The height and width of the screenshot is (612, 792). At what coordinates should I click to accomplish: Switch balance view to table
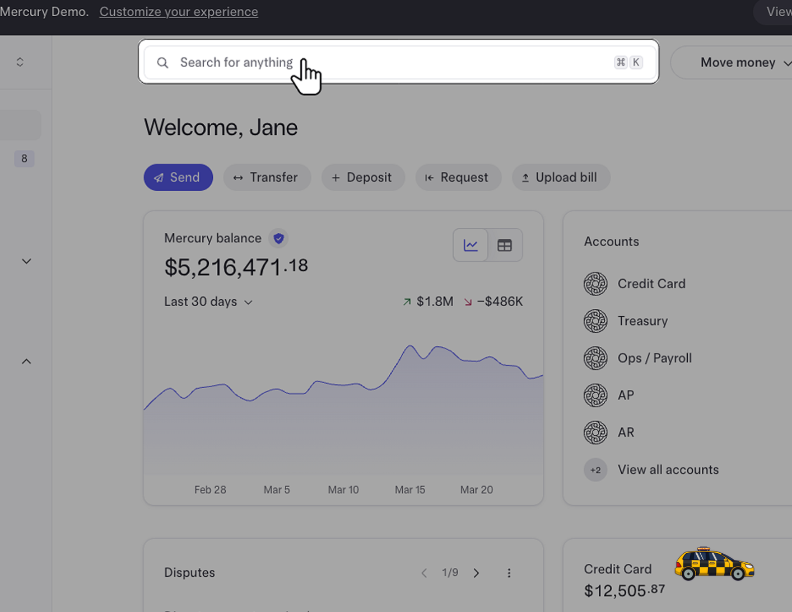click(505, 245)
